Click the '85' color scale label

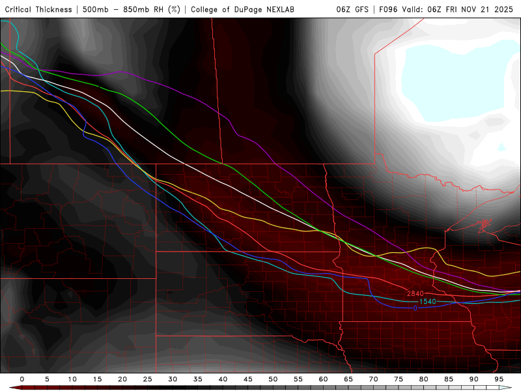coord(449,379)
